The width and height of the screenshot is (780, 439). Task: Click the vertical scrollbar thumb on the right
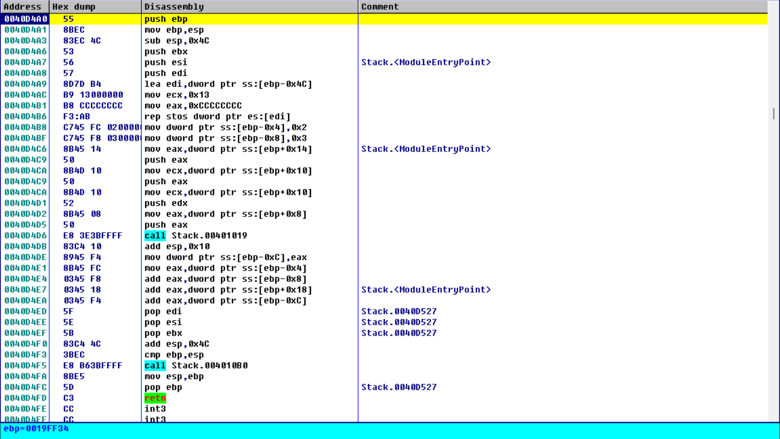pos(773,113)
